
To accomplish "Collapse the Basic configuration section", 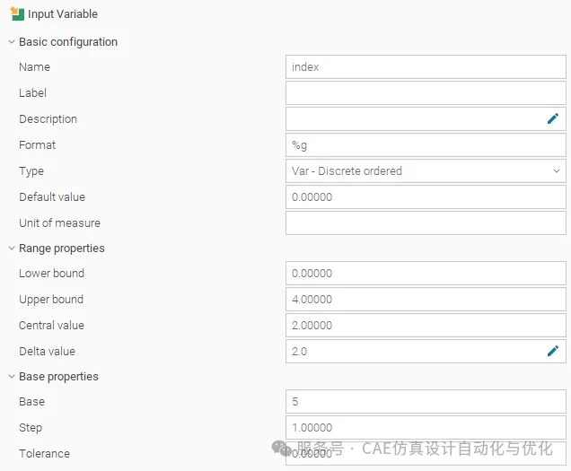I will (x=12, y=42).
